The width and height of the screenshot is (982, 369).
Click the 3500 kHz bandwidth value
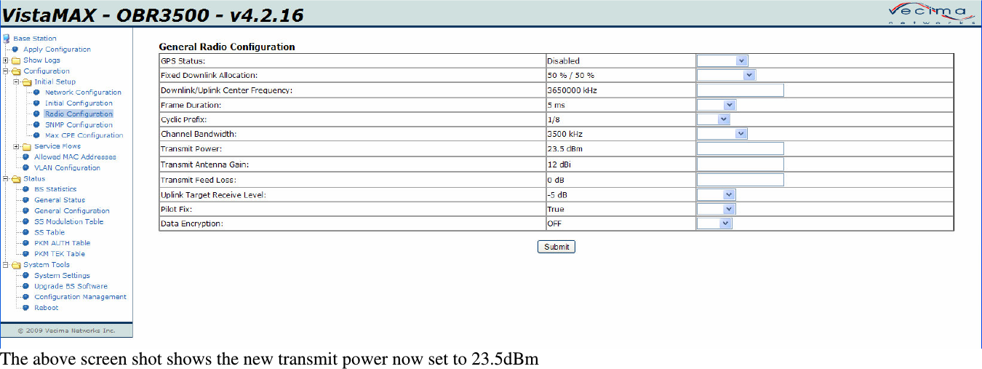click(x=564, y=135)
